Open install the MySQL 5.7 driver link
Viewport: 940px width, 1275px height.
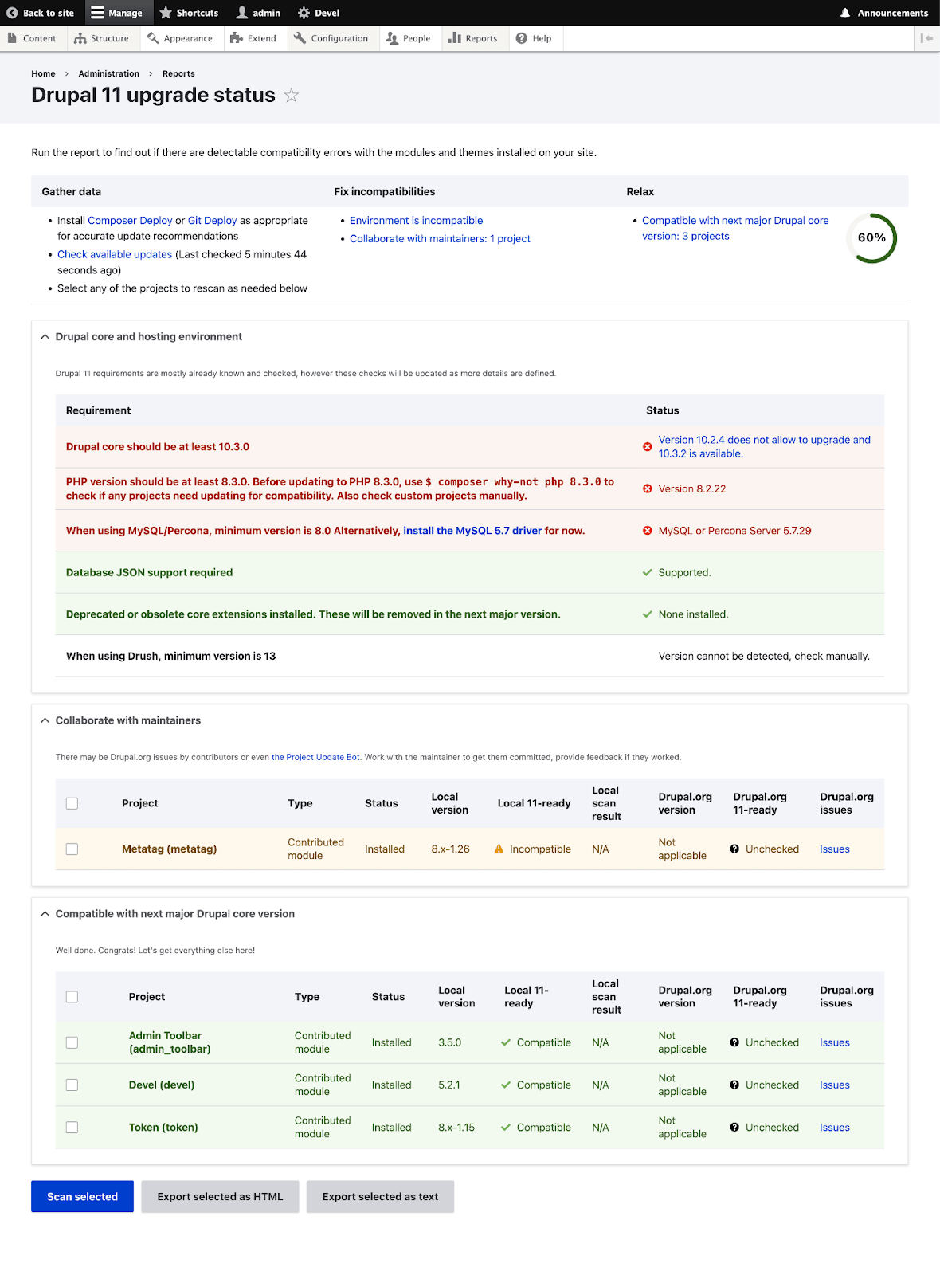click(472, 531)
